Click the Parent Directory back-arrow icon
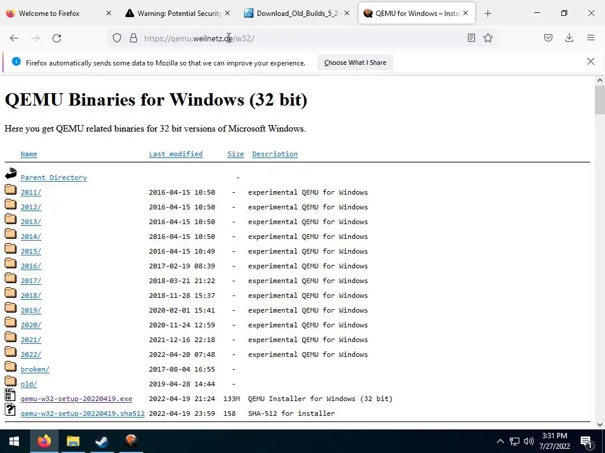605x453 pixels. tap(11, 174)
